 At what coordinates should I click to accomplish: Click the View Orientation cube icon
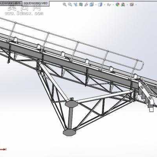tap(91, 4)
